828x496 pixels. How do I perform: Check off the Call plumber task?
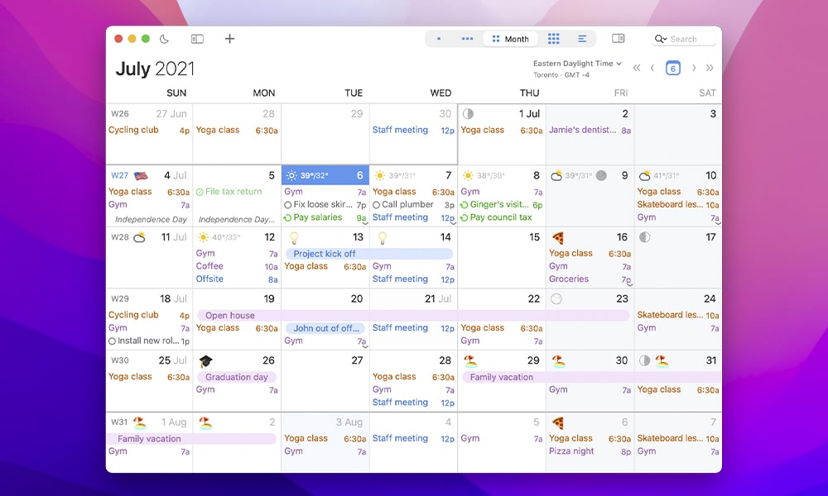[376, 205]
